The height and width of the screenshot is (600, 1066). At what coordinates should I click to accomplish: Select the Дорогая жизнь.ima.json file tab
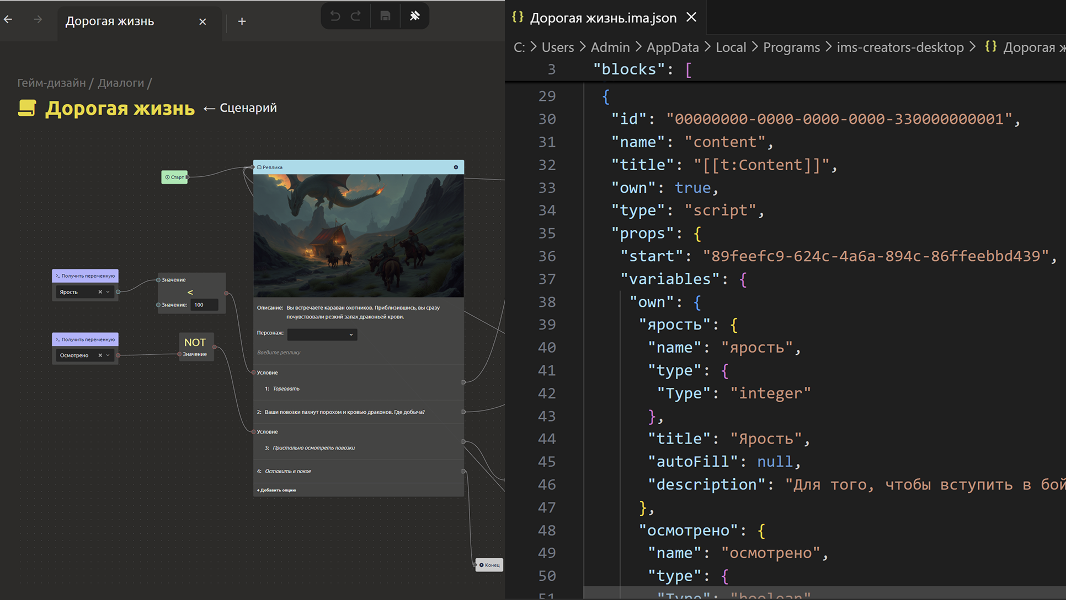(x=603, y=18)
